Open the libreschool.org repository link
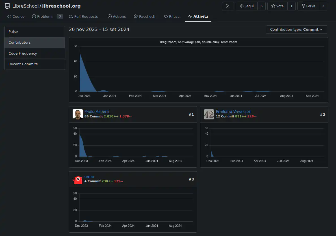Screen dimensions: 336x236 [x=61, y=6]
